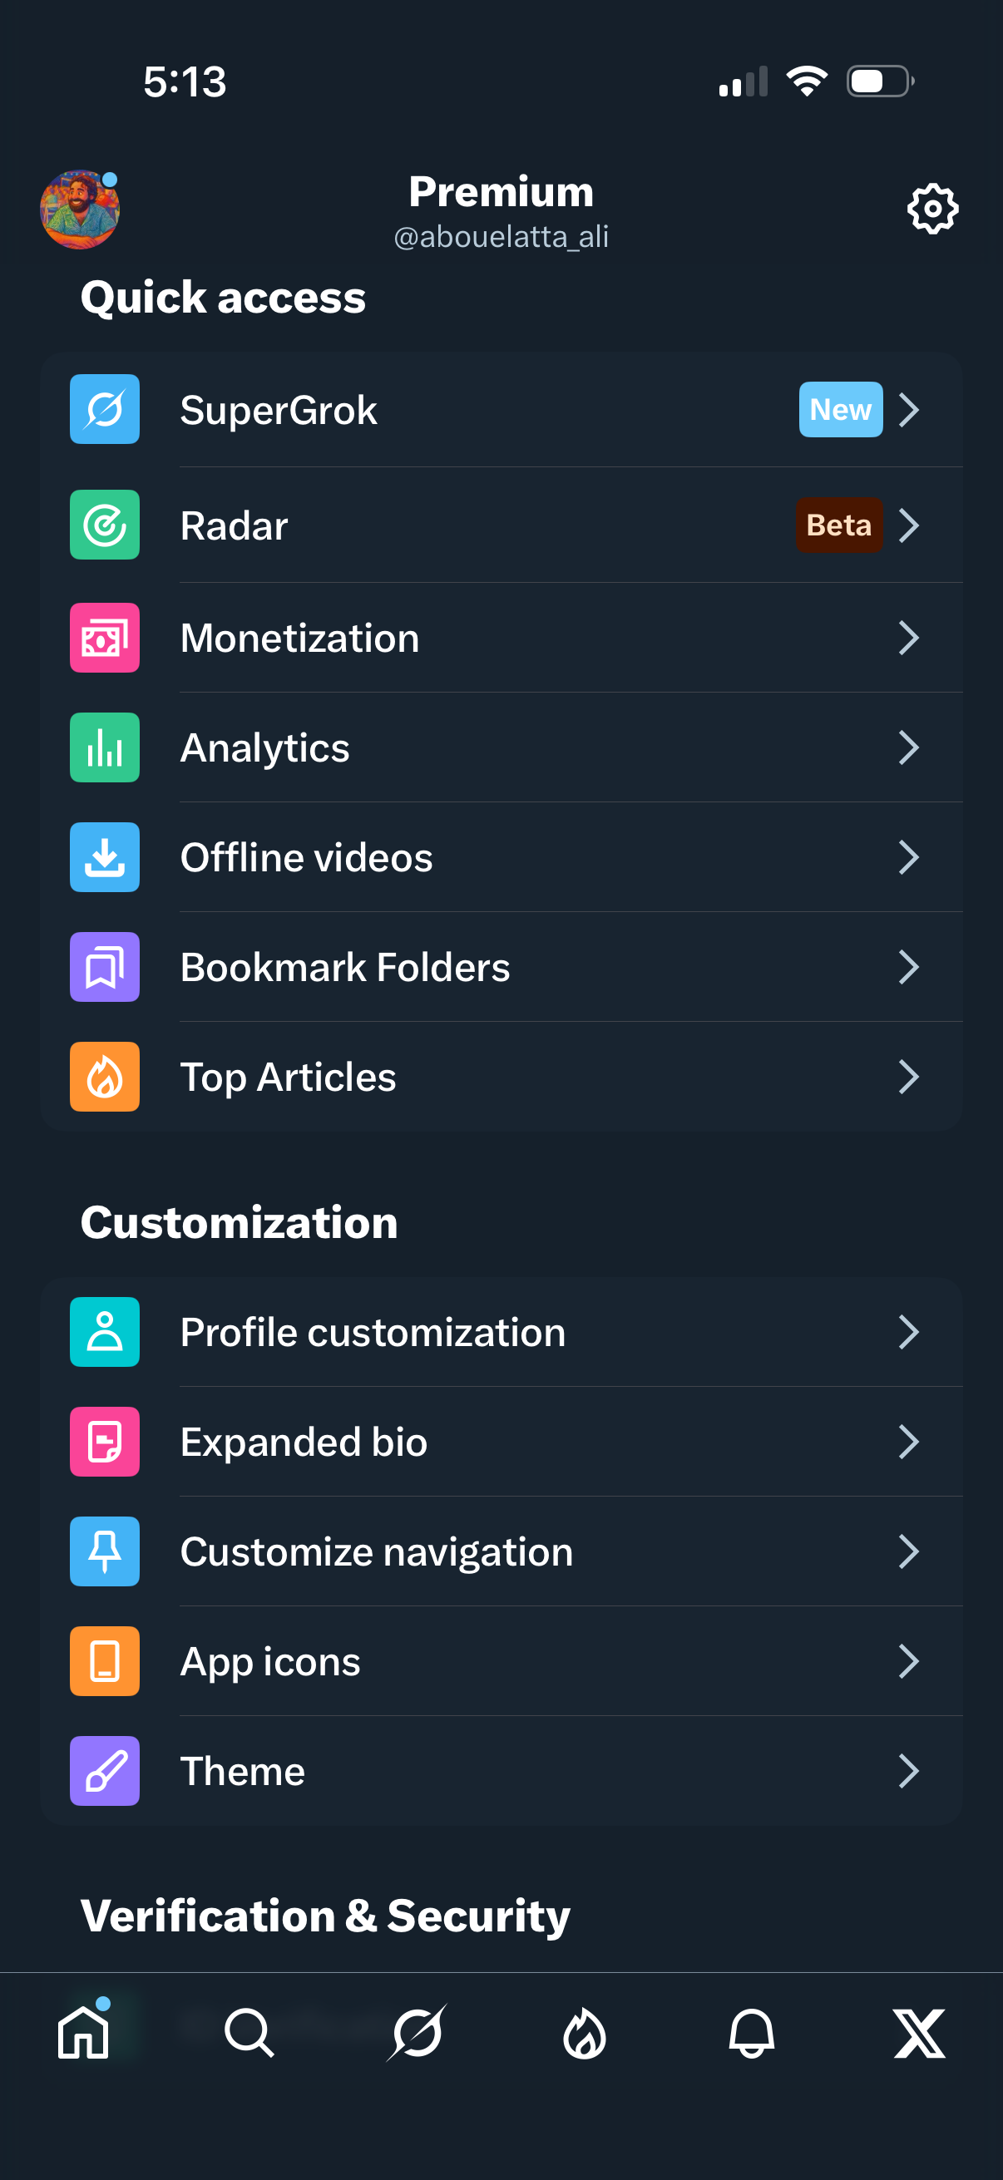Tap the green Radar icon

coord(104,525)
